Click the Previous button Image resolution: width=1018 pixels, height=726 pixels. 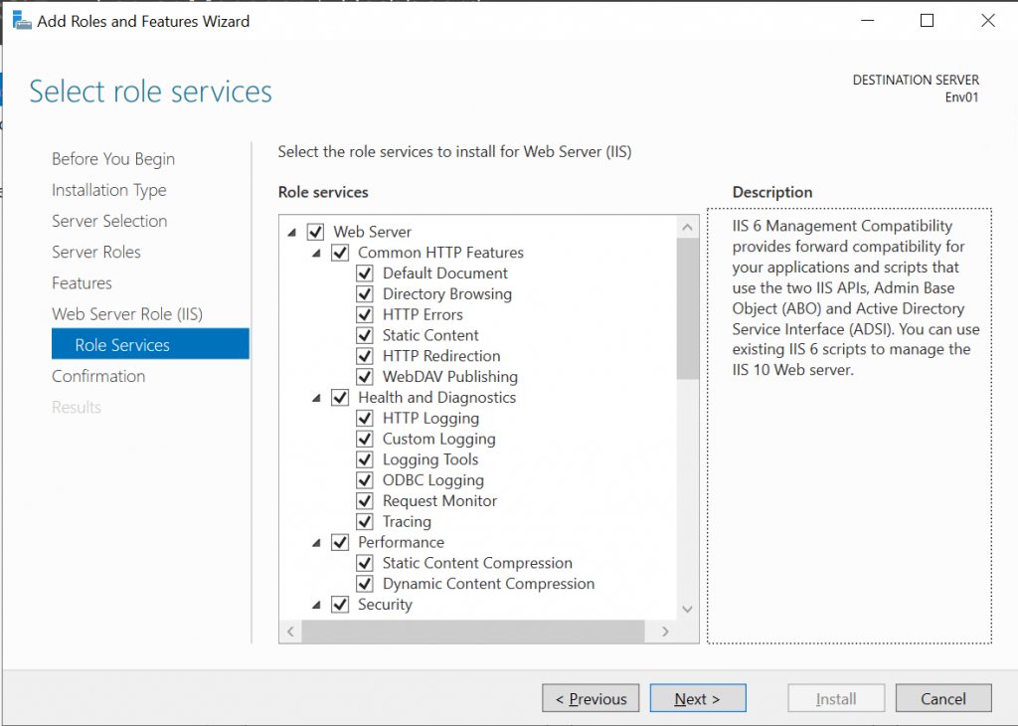[x=591, y=699]
